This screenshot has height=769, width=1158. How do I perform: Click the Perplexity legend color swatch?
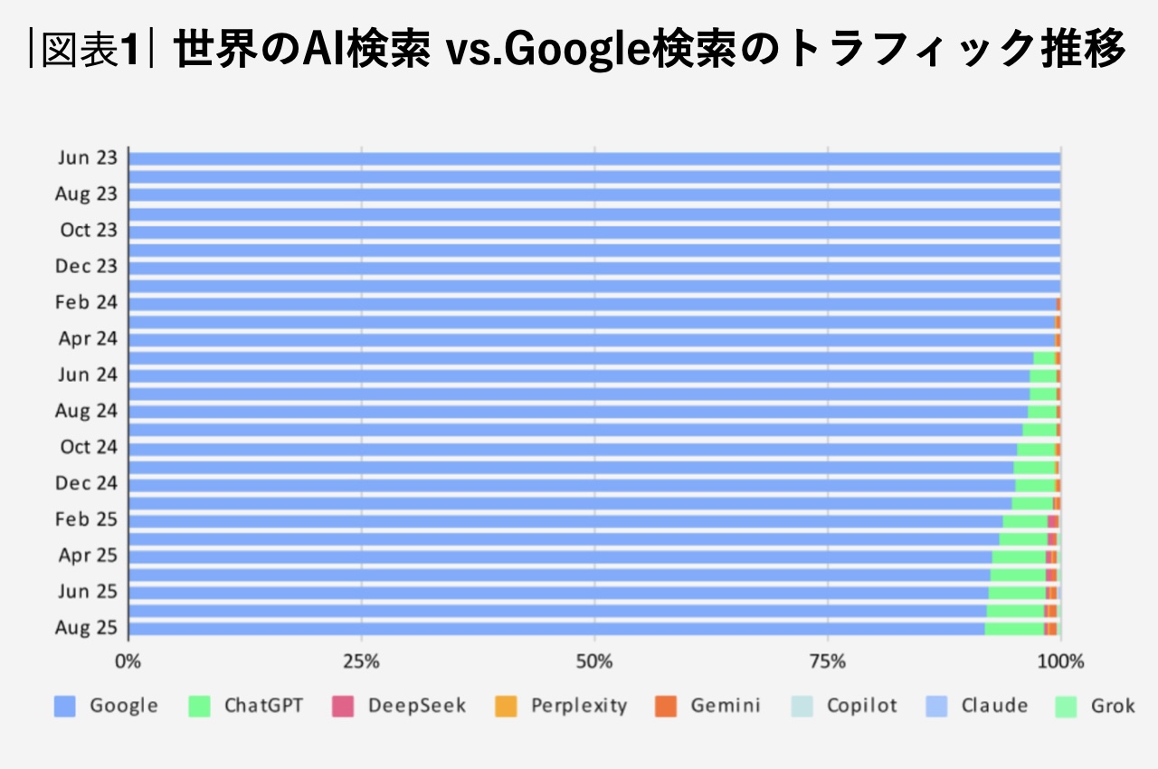(x=506, y=706)
